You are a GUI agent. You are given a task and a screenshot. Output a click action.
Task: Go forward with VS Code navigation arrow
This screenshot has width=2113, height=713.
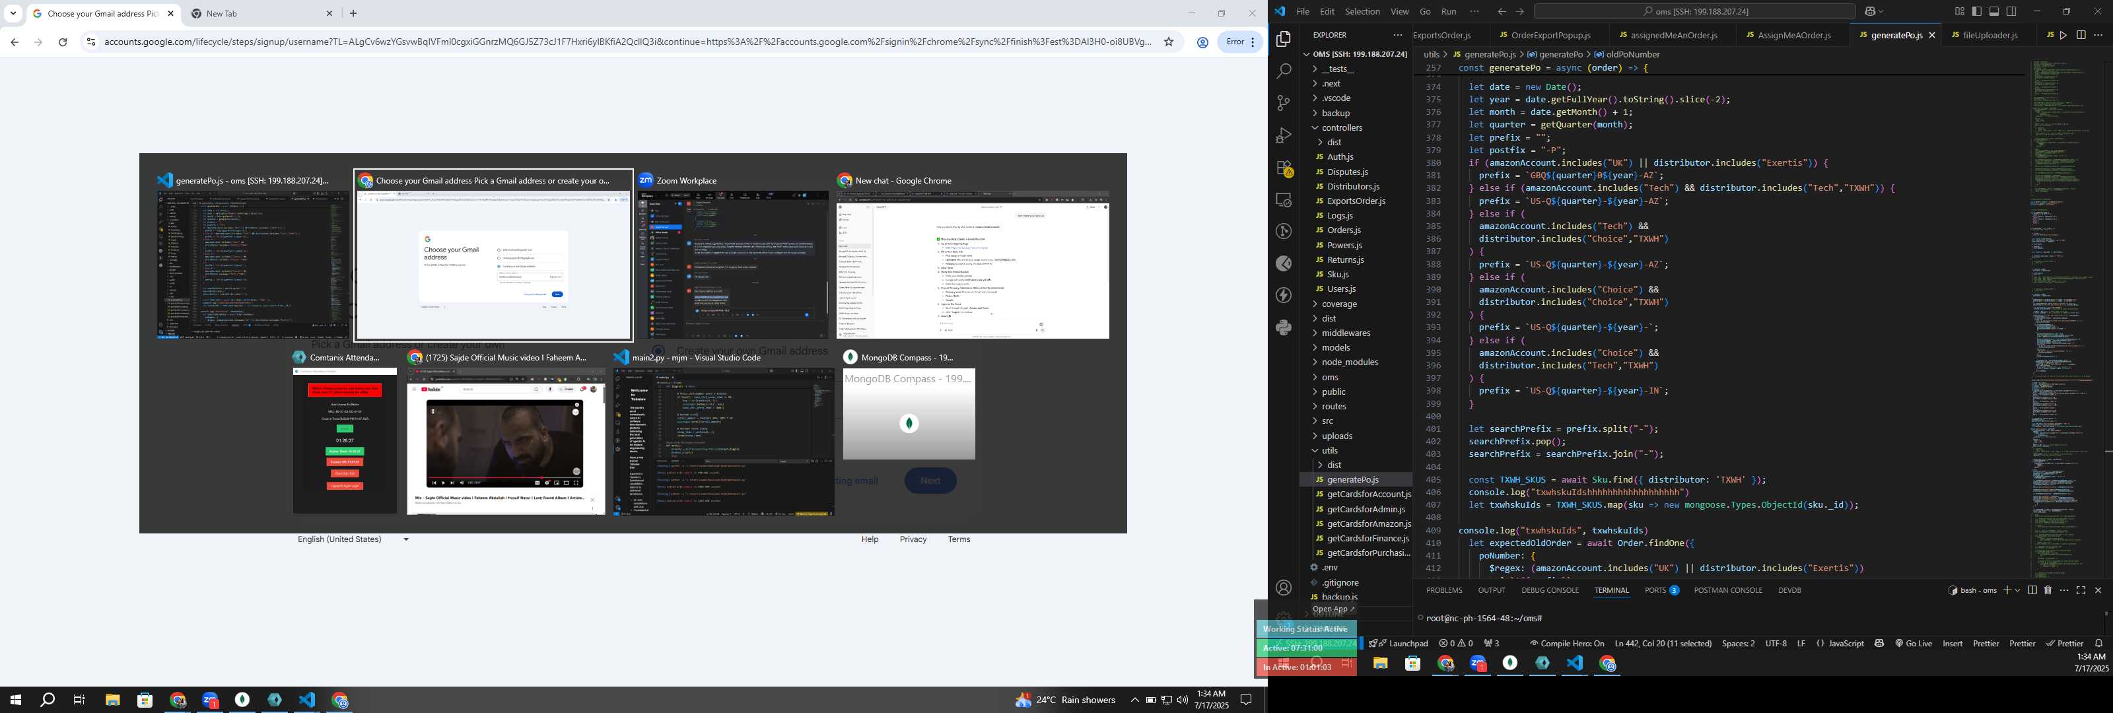coord(1520,11)
